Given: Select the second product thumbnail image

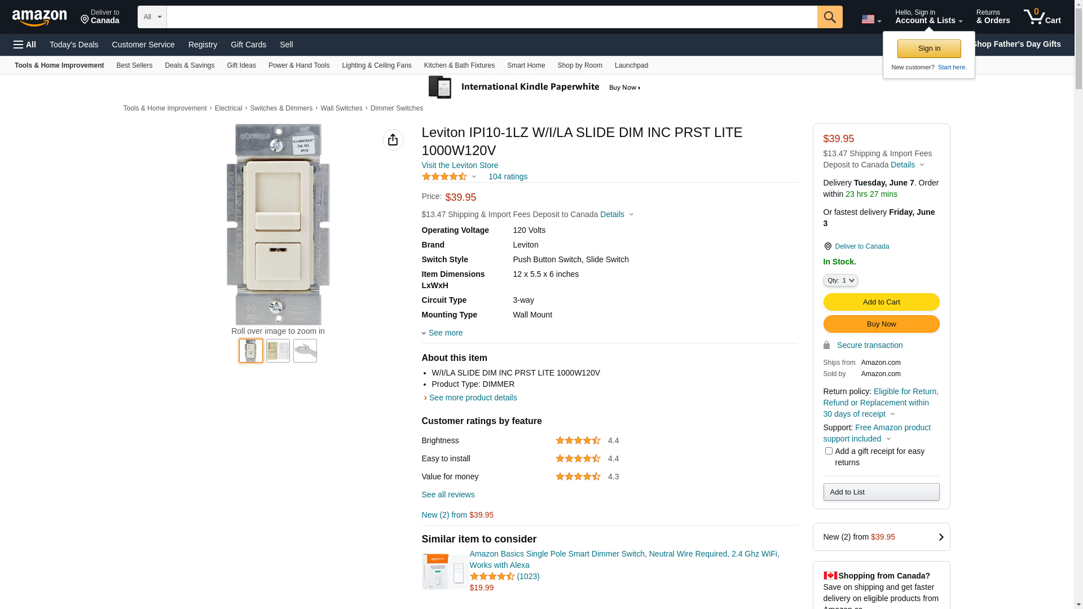Looking at the screenshot, I should pyautogui.click(x=278, y=351).
